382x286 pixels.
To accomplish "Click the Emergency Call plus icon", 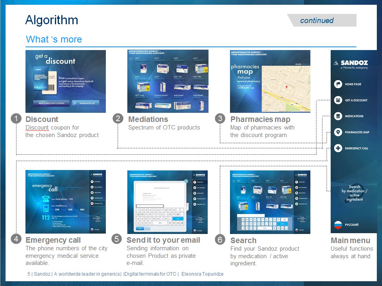I will [x=338, y=148].
